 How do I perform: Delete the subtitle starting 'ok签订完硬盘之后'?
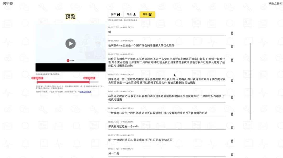[x=232, y=97]
